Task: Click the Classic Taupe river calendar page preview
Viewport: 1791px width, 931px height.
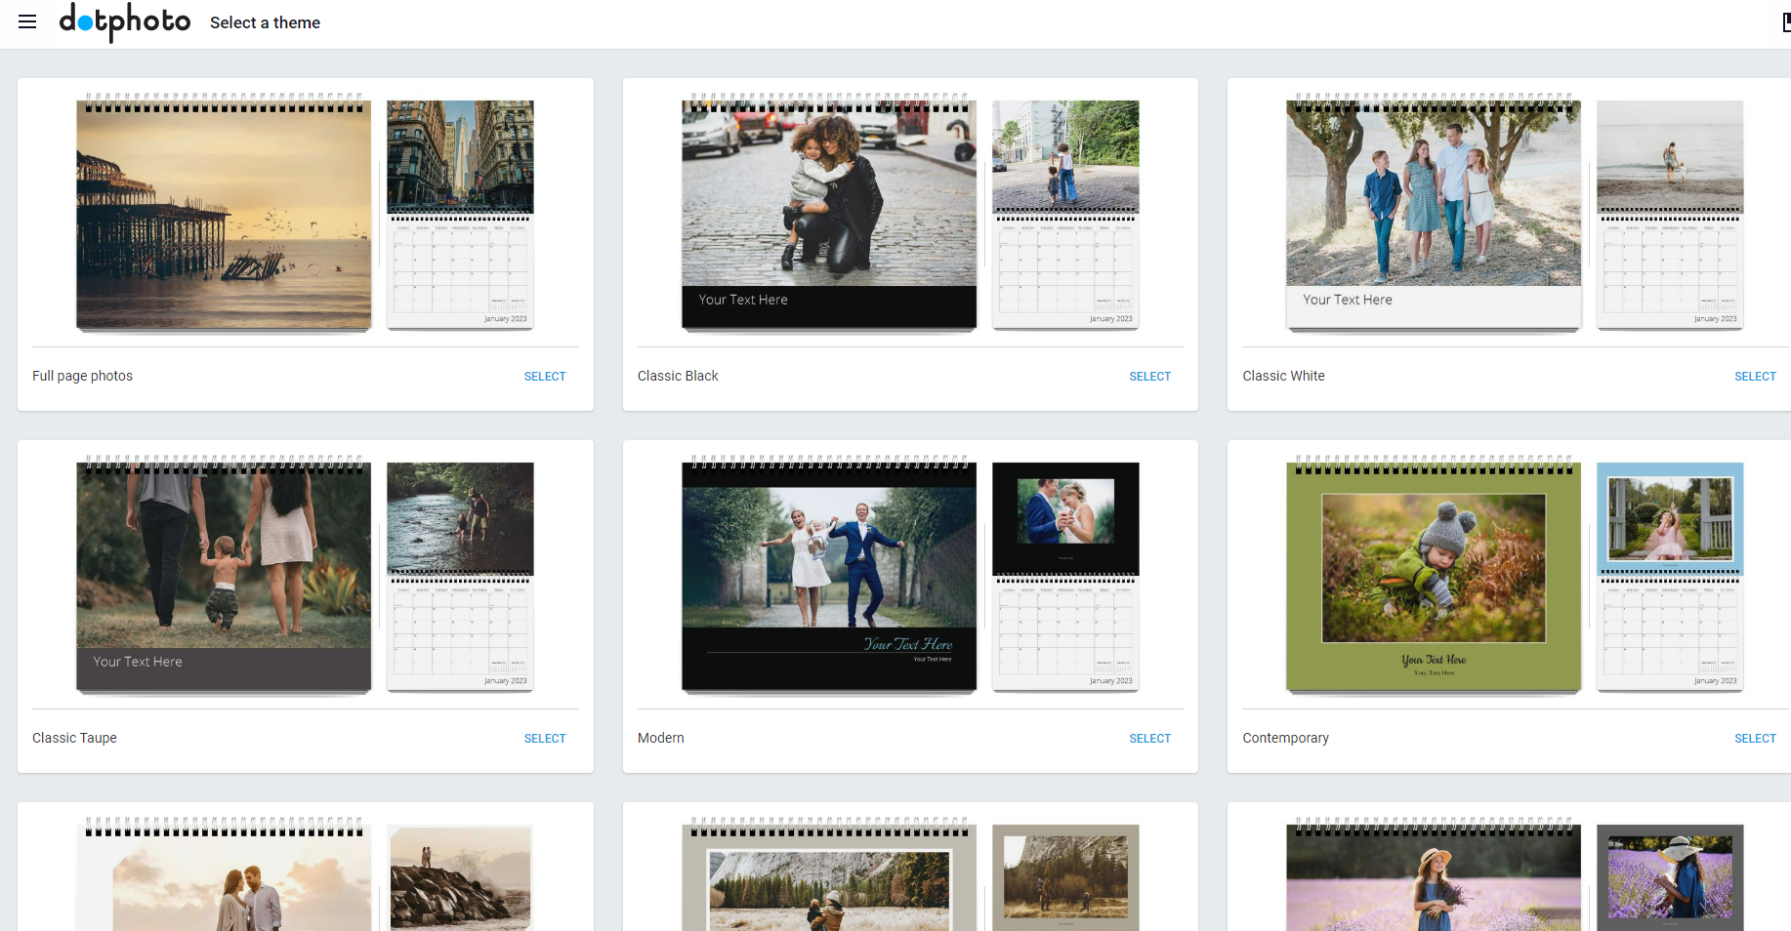Action: 460,577
